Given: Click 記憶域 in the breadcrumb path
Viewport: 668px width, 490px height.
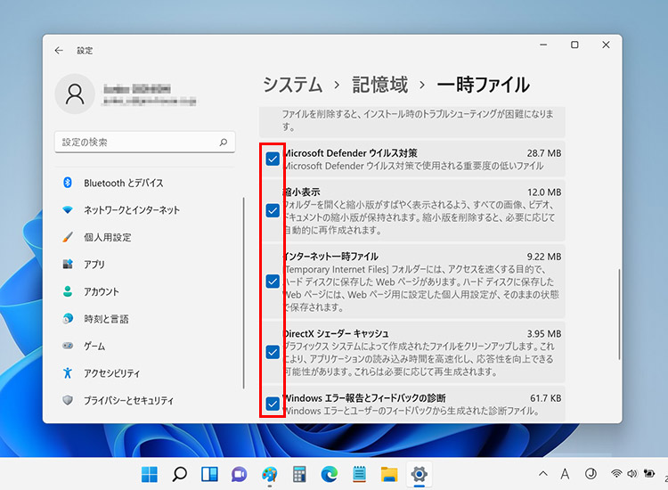Looking at the screenshot, I should (x=379, y=85).
